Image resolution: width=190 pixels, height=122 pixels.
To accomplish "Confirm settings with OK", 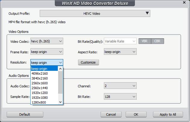I will coord(136,114).
